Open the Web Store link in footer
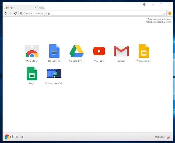Viewport: 175px width, 143px height. 163,137
